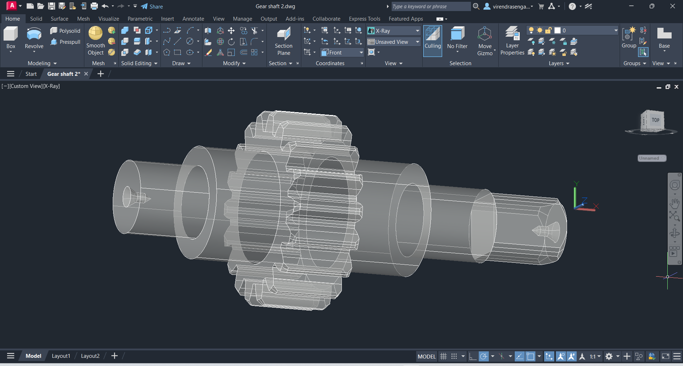Open the Layout1 tab

(x=61, y=356)
